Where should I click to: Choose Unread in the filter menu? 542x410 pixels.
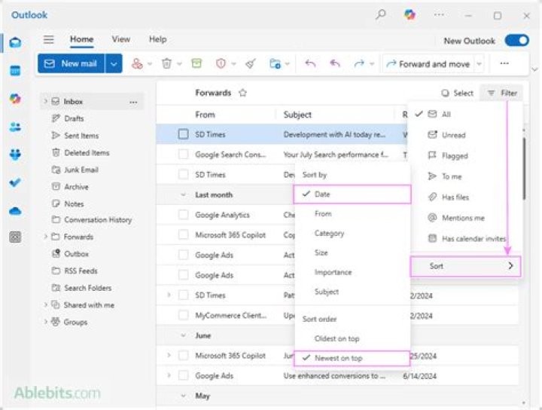[464, 135]
